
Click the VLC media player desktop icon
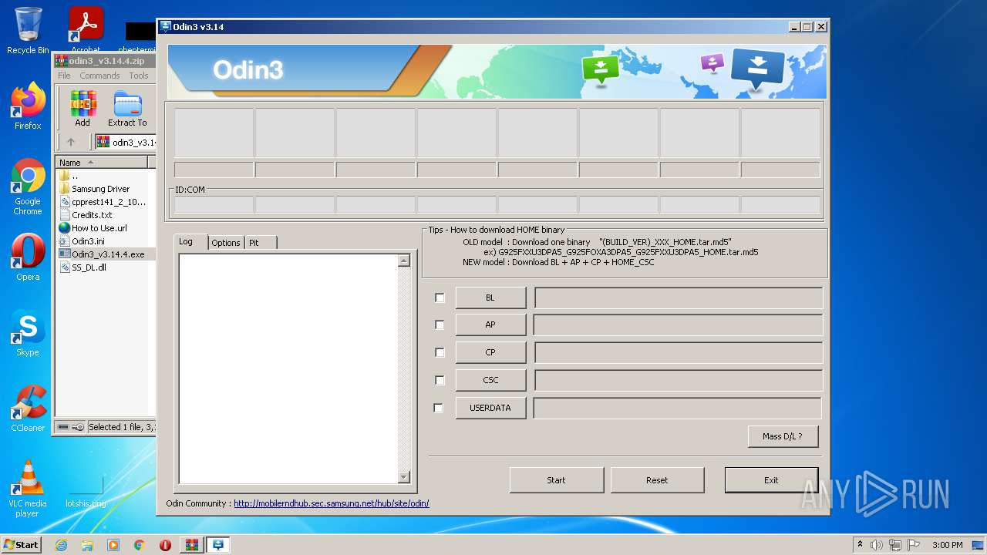click(28, 488)
